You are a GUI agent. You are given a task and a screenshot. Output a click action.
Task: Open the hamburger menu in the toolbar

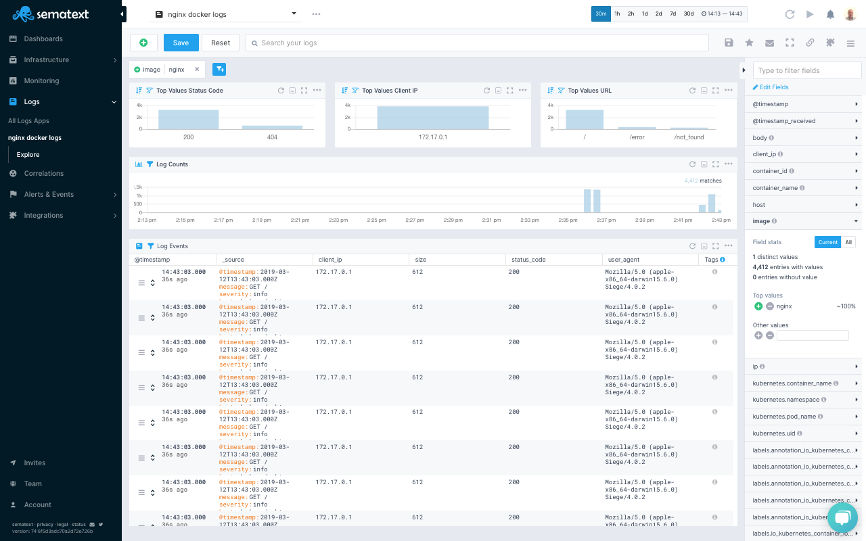point(850,43)
